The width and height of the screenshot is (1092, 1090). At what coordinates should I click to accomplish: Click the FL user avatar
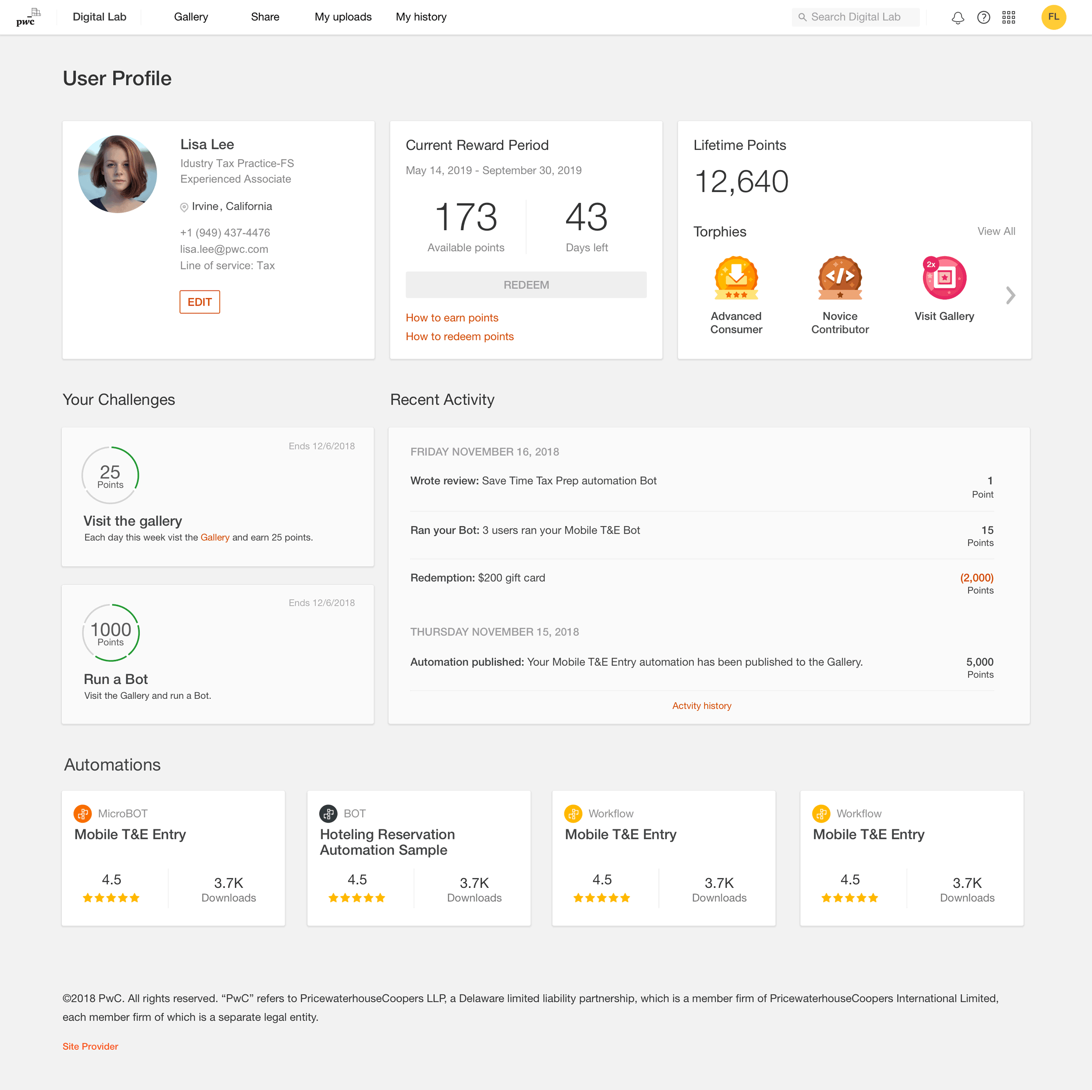point(1054,17)
